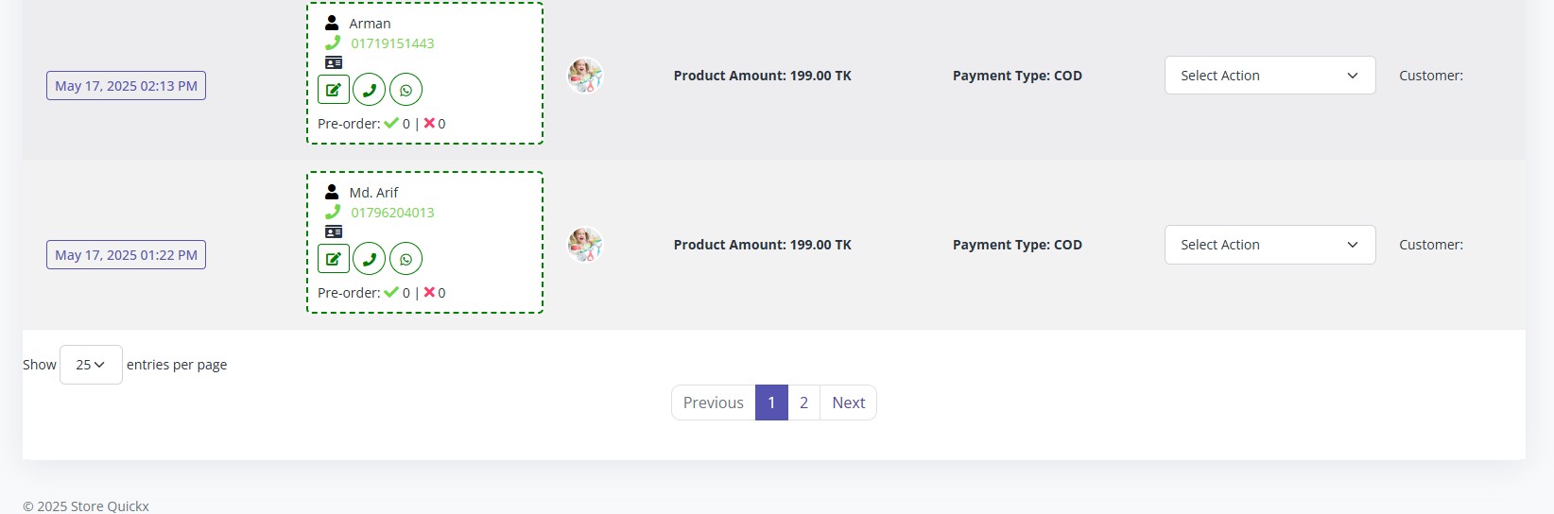Open WhatsApp chat for Arman
This screenshot has height=514, width=1554.
(406, 90)
